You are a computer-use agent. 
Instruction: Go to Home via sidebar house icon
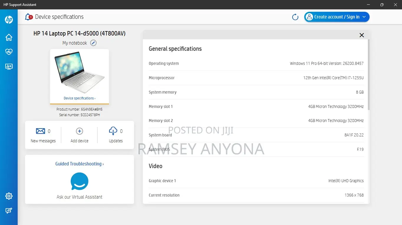[x=9, y=37]
